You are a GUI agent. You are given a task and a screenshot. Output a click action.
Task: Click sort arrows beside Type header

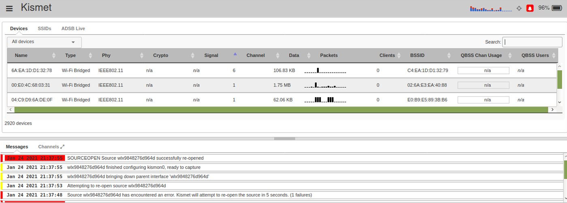[90, 55]
